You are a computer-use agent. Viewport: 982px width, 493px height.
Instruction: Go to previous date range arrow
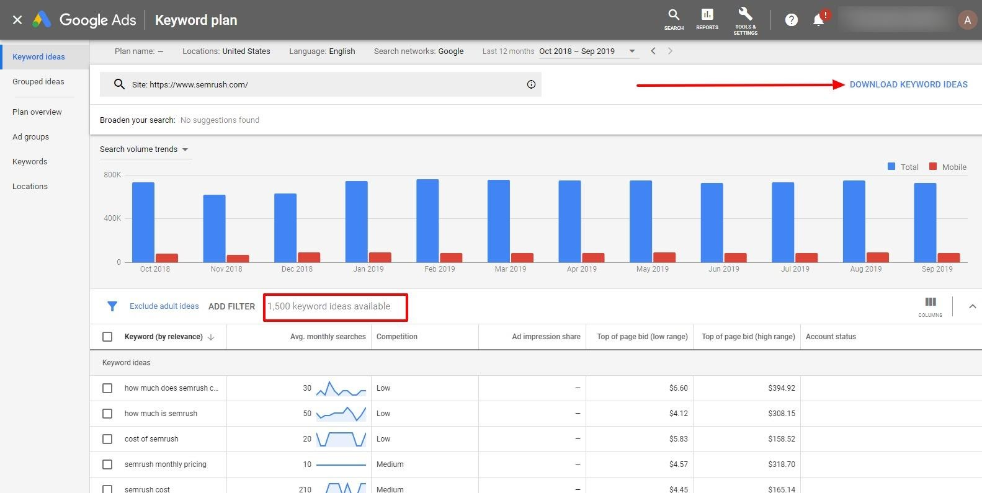click(653, 51)
